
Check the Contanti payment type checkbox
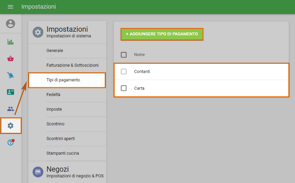pyautogui.click(x=124, y=72)
